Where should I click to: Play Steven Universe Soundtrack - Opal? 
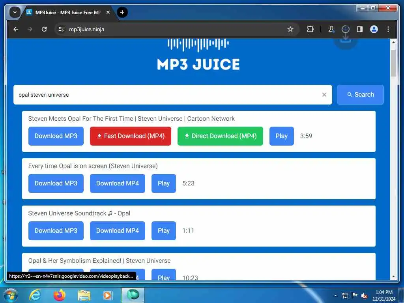coord(164,230)
